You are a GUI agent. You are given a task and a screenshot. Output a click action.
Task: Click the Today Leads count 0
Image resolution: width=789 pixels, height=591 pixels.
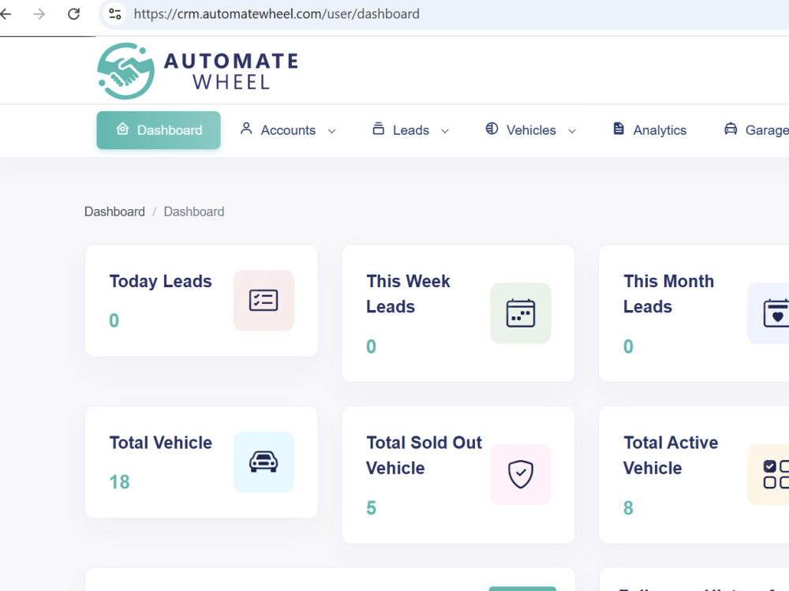114,320
